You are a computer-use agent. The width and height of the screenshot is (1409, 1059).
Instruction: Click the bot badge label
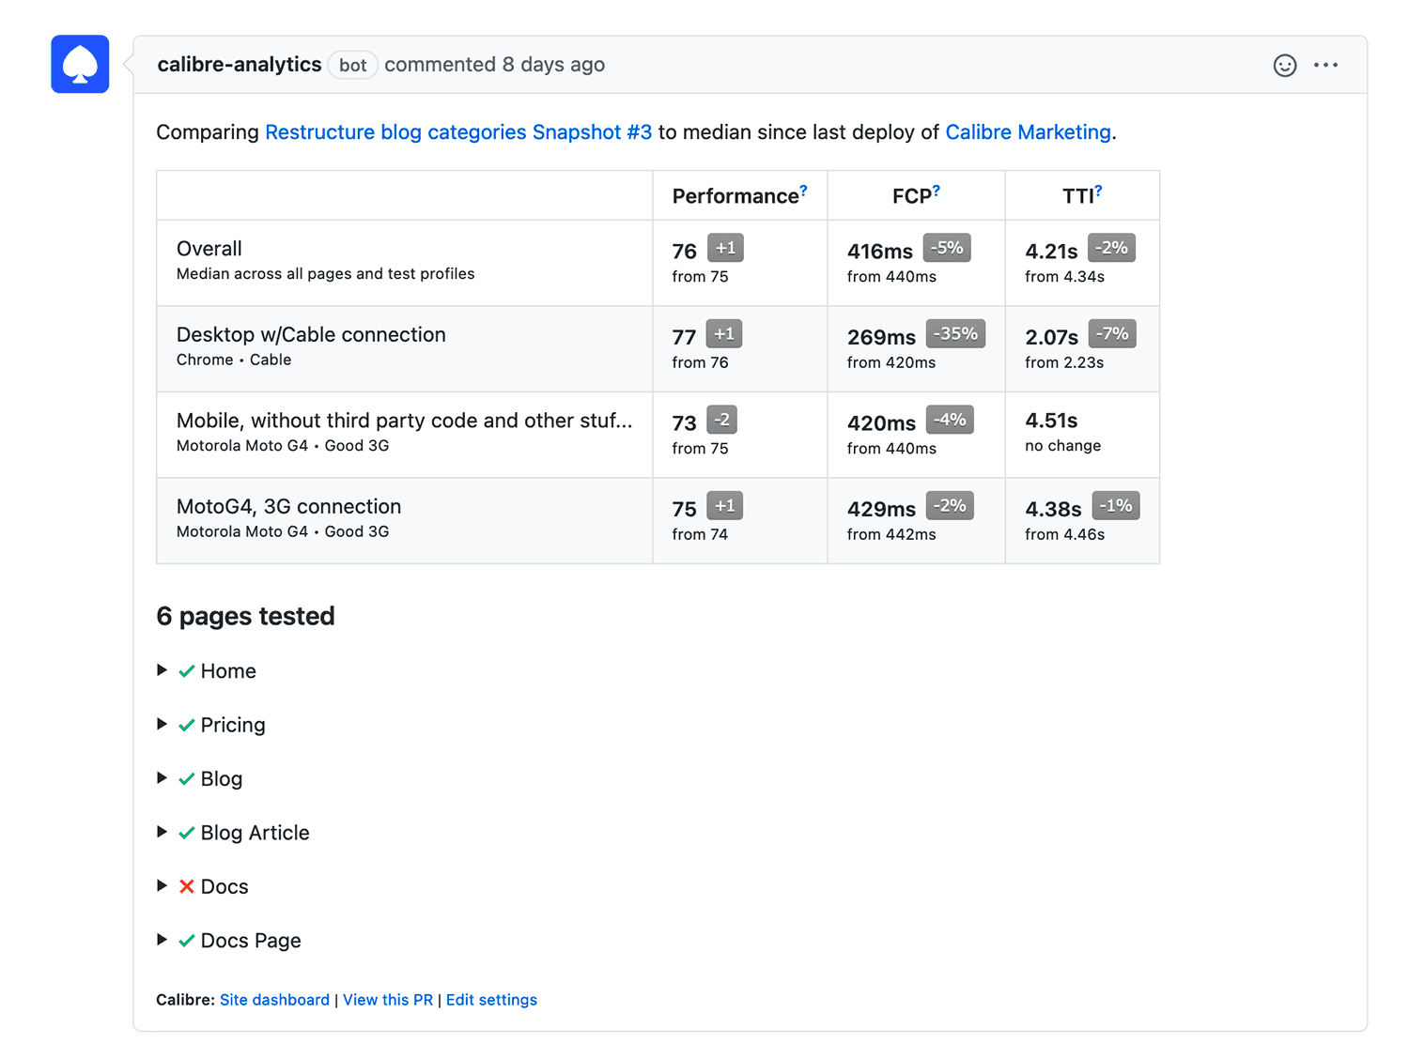tap(352, 65)
